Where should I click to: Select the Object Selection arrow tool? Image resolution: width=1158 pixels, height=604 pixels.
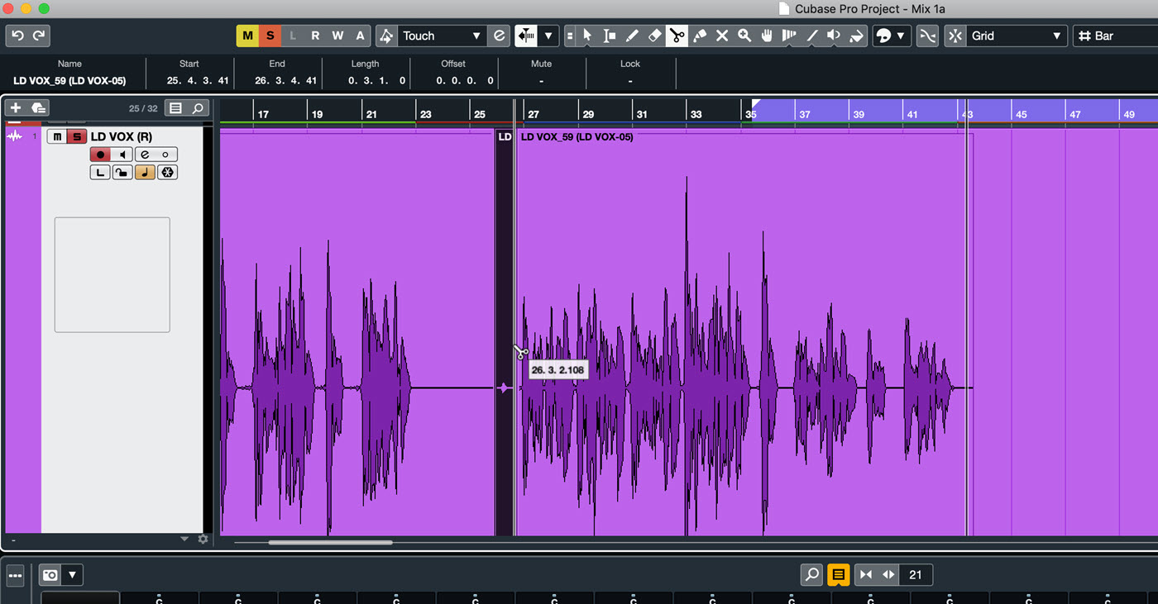pyautogui.click(x=587, y=36)
